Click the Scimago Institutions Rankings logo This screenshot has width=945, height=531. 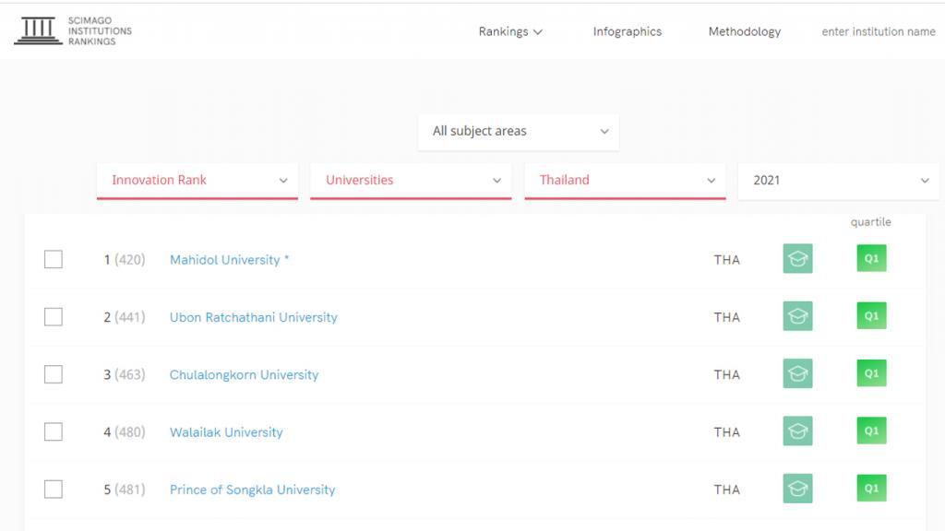(73, 30)
